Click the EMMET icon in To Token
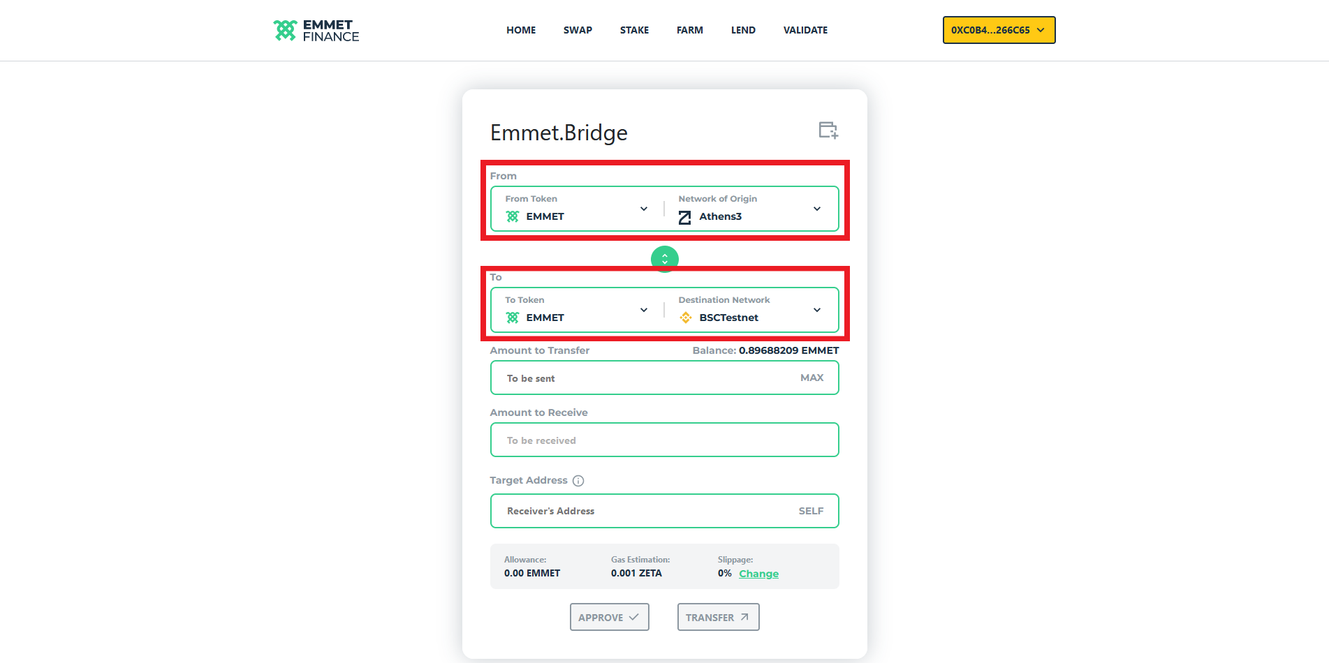Viewport: 1329px width, 663px height. click(x=513, y=318)
